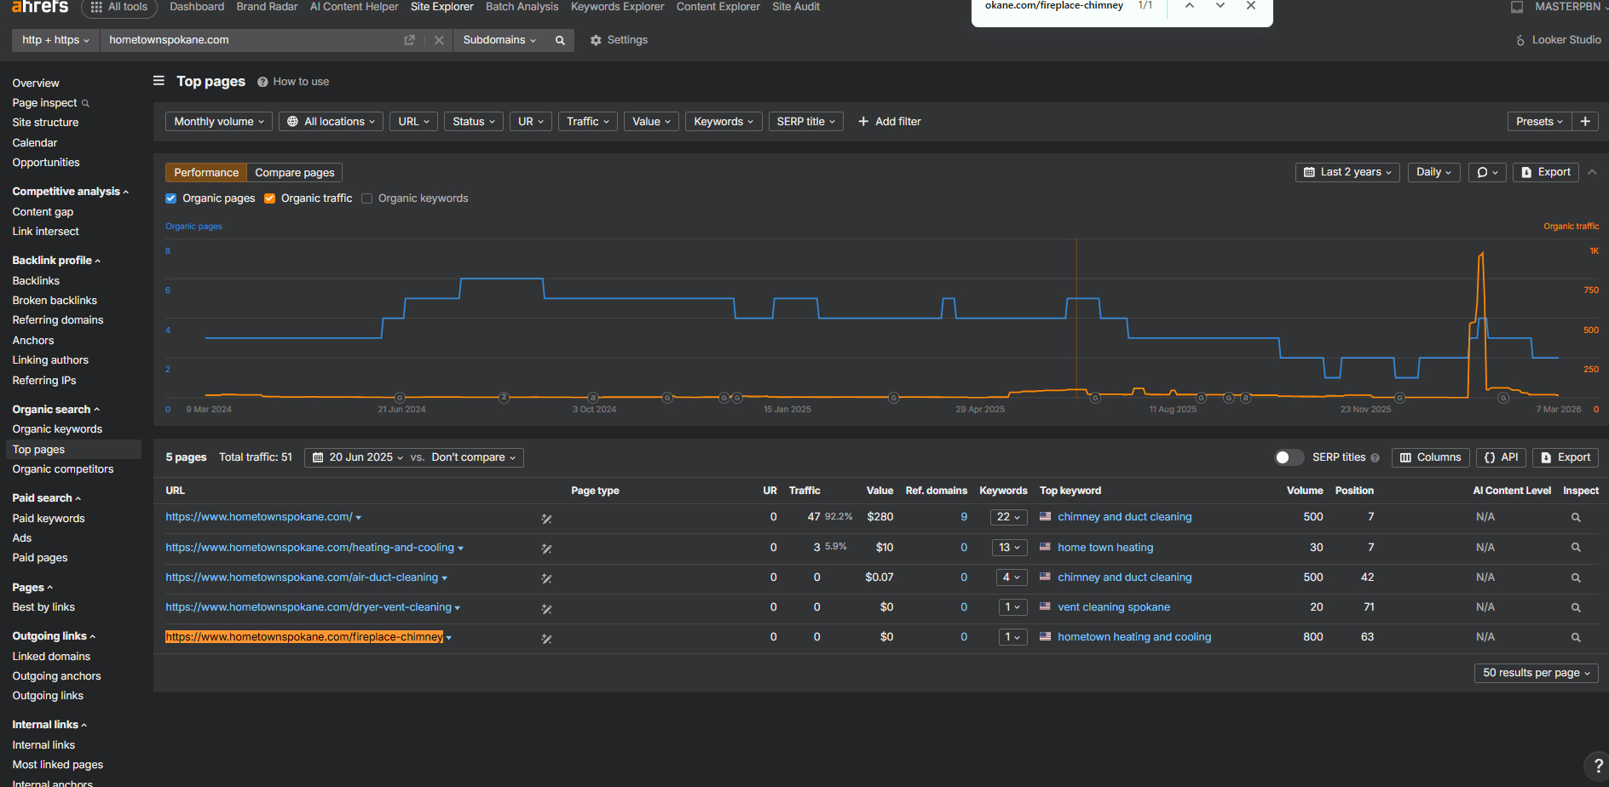Image resolution: width=1609 pixels, height=787 pixels.
Task: Collapse the chart panel with the chevron
Action: point(1592,172)
